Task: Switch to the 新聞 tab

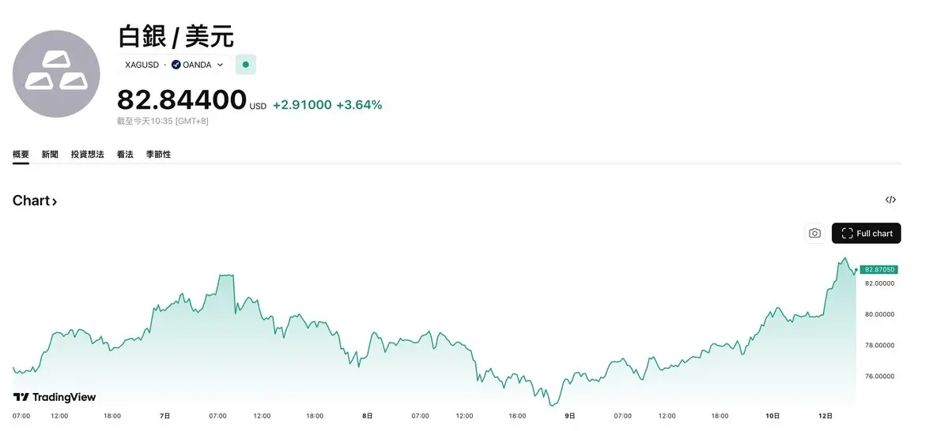Action: (x=50, y=155)
